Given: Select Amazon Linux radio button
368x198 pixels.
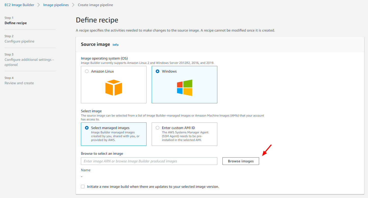Looking at the screenshot, I should (87, 71).
